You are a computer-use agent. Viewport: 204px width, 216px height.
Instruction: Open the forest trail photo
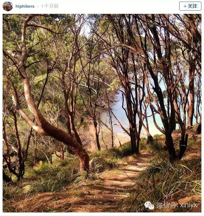(x=102, y=113)
